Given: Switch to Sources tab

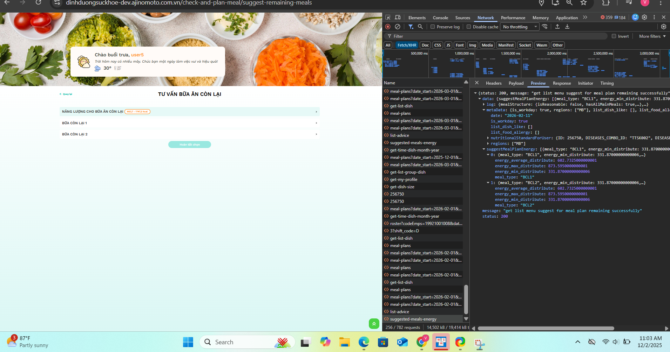Looking at the screenshot, I should click(x=462, y=17).
